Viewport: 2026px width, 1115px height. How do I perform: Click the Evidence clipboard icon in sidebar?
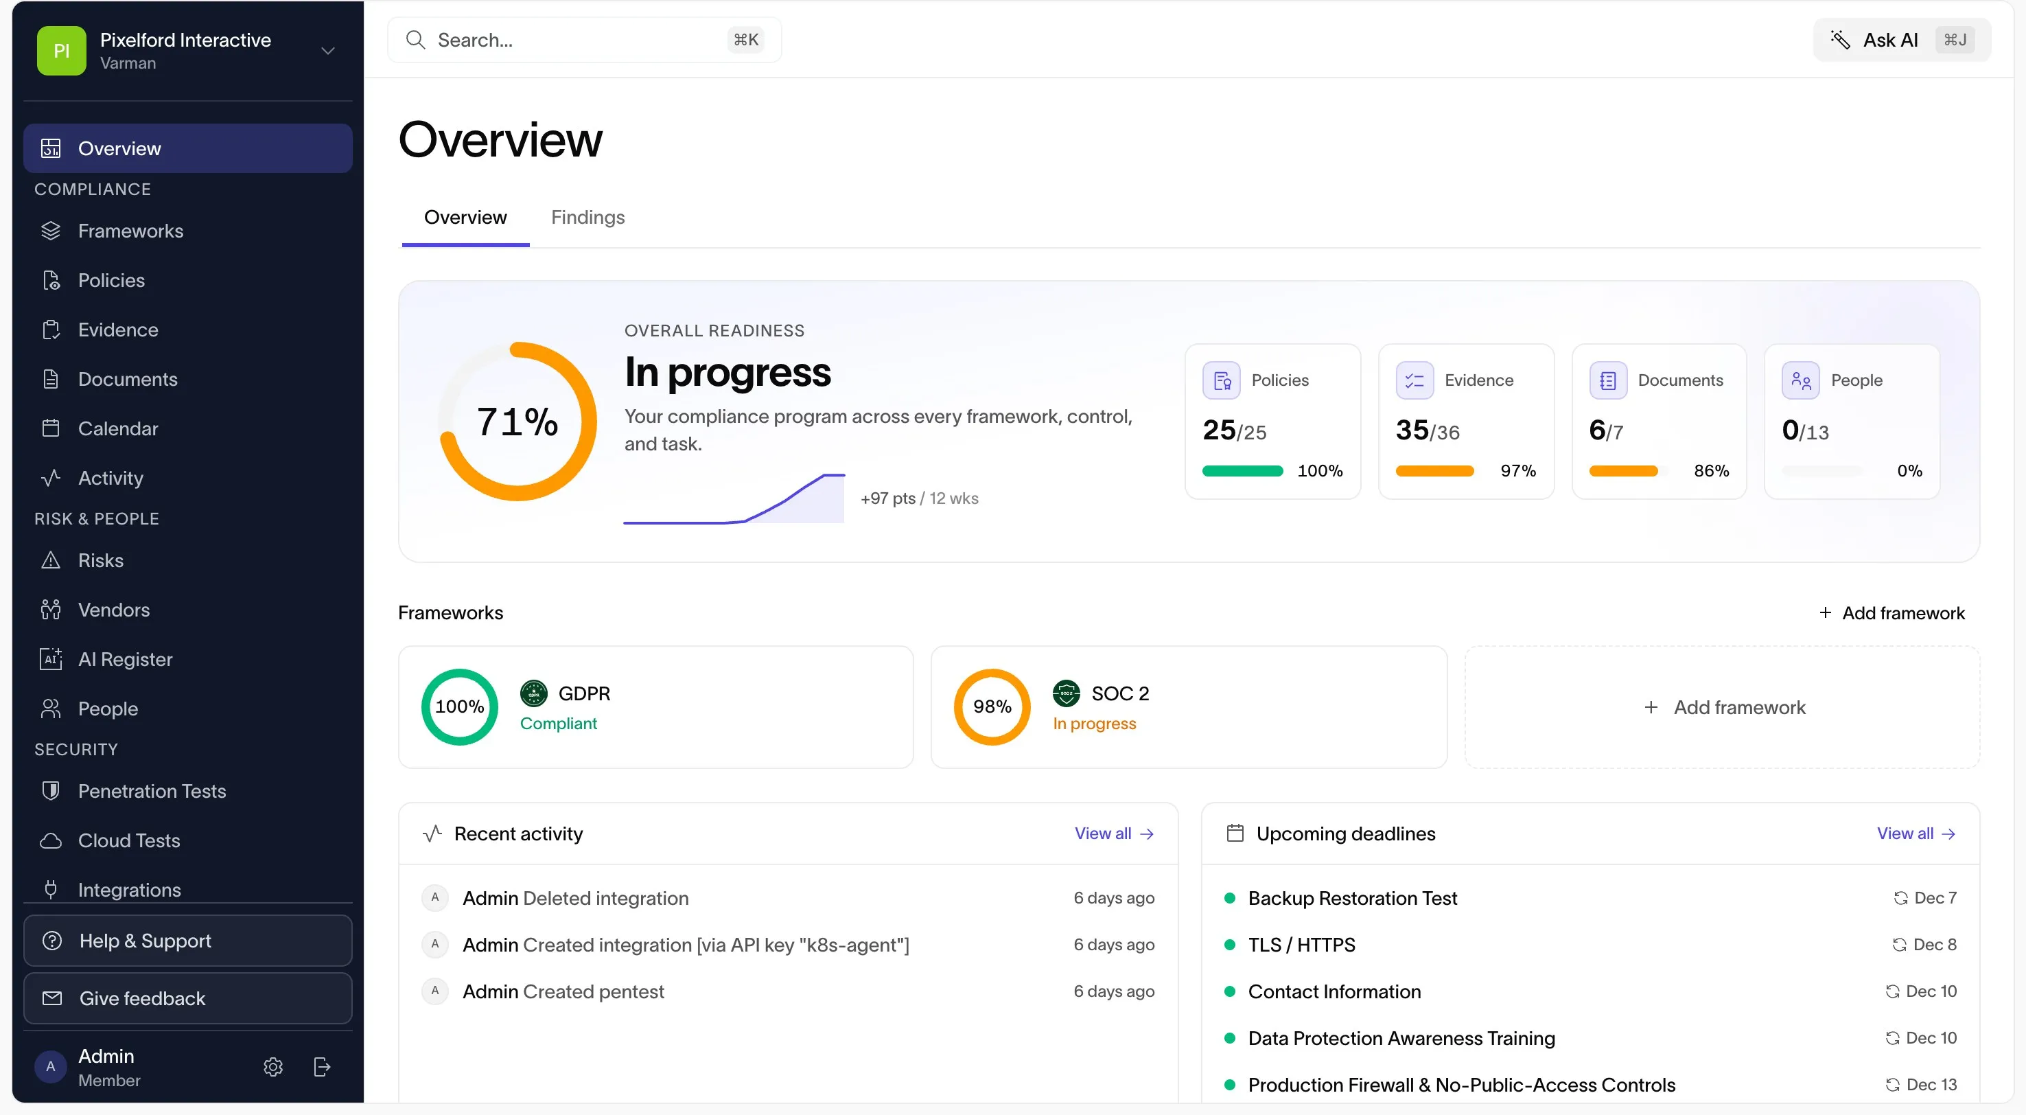50,330
